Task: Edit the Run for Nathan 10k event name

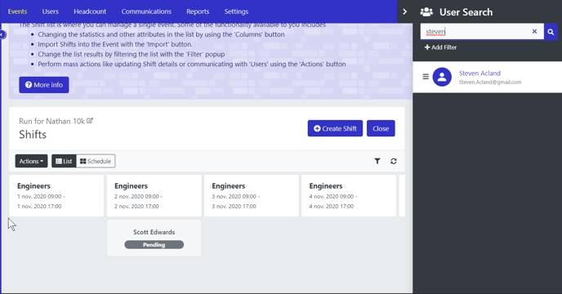Action: point(90,121)
